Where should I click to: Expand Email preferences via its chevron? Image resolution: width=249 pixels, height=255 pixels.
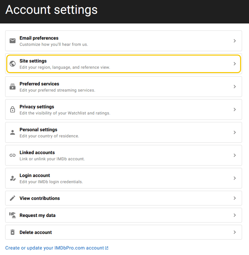(x=234, y=41)
